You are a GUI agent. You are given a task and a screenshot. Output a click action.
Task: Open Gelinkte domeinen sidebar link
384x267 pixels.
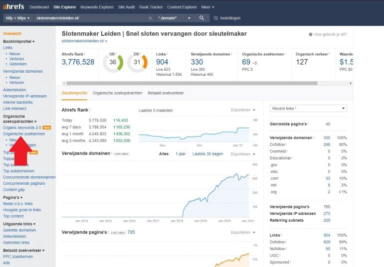pyautogui.click(x=19, y=230)
